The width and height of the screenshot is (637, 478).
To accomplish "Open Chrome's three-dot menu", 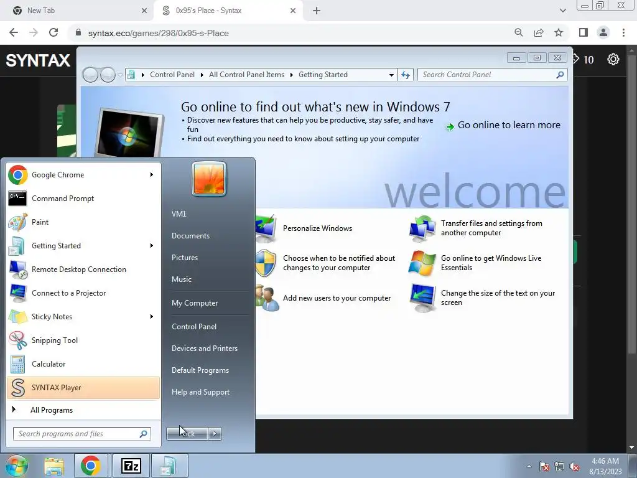I will click(623, 32).
